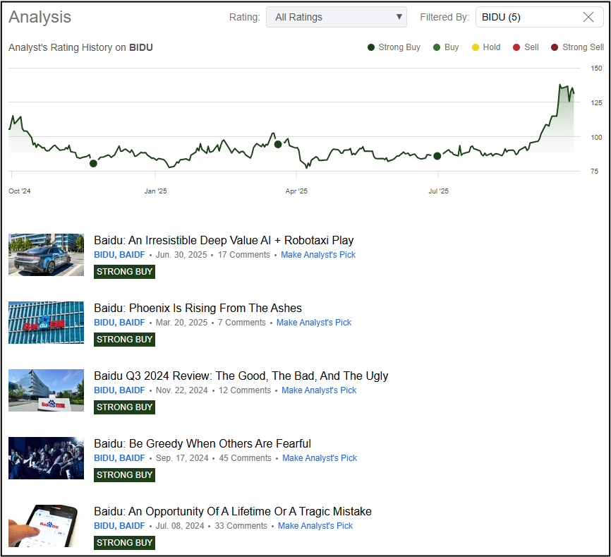Clear the BIDU filter with the X icon
This screenshot has width=611, height=557.
pos(588,18)
